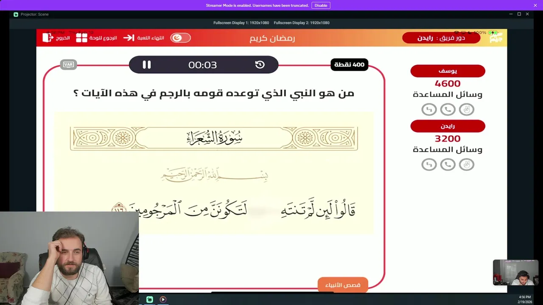The image size is (543, 305).
Task: Click the سورة الشعراء verse image
Action: (214, 173)
